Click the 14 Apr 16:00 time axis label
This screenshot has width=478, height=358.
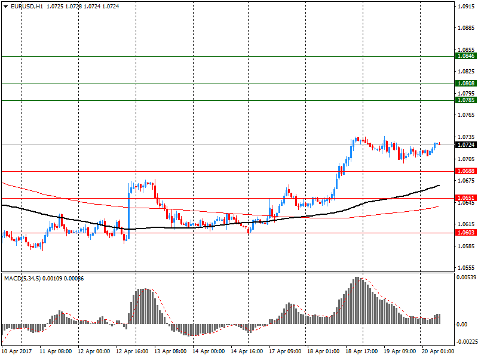(x=247, y=351)
